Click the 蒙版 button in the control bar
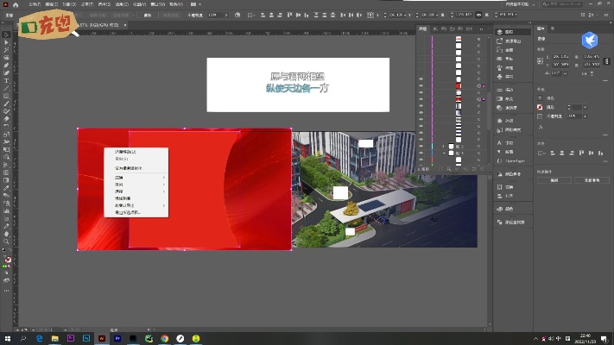The image size is (614, 345). pyautogui.click(x=148, y=16)
